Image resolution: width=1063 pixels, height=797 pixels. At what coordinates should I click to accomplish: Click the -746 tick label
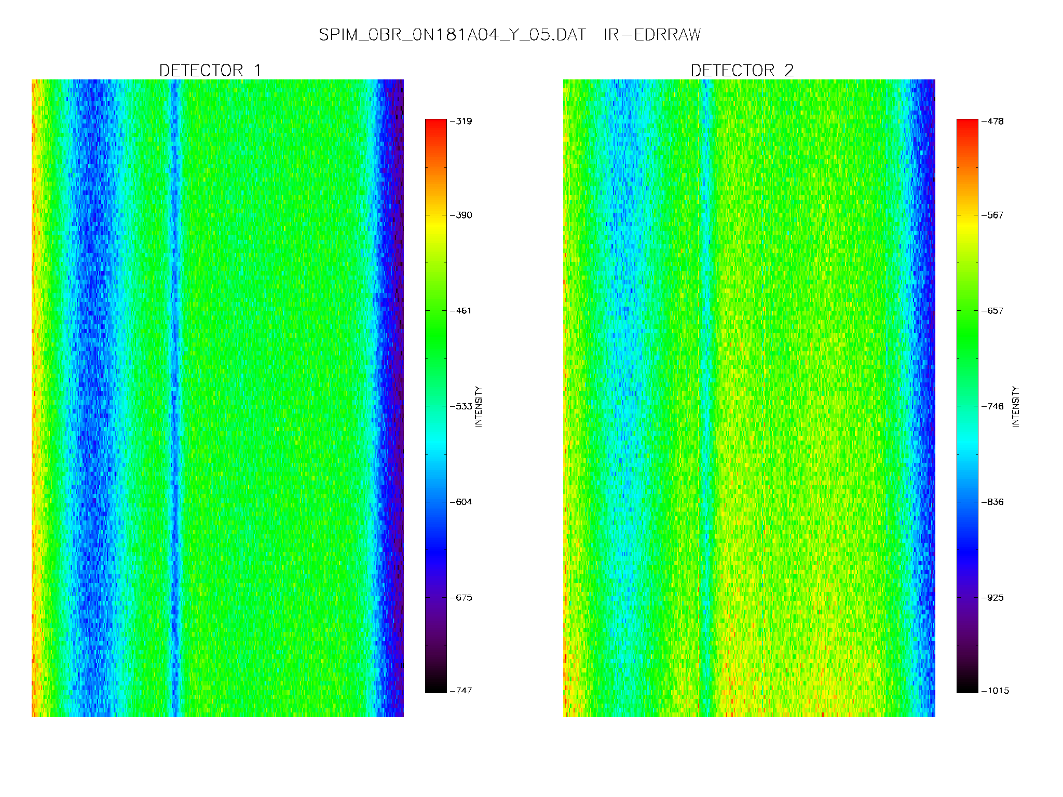pos(992,406)
